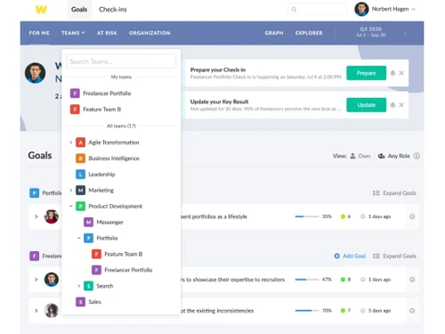445x334 pixels.
Task: Snooze the Update your Key Result bell
Action: [392, 105]
